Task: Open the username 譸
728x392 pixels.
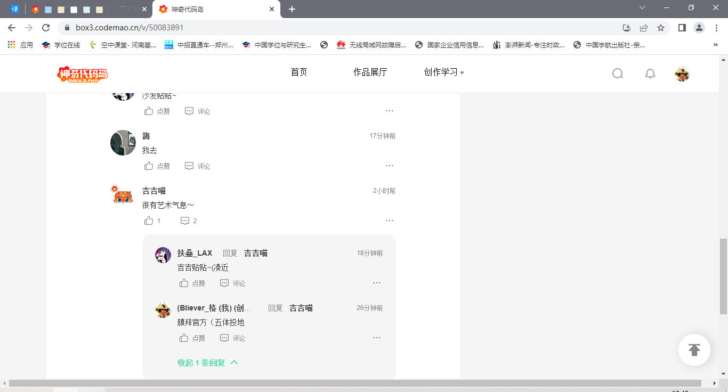Action: [x=146, y=136]
